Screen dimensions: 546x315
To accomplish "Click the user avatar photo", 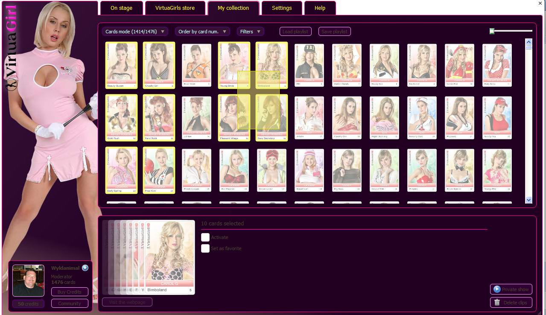I will tap(28, 280).
